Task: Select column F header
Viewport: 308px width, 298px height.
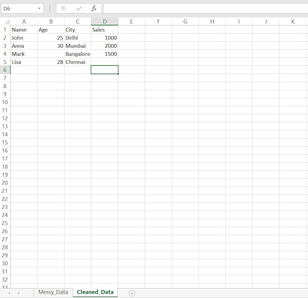Action: click(x=159, y=21)
